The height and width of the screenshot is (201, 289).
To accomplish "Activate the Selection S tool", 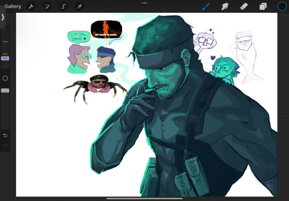I will (x=63, y=6).
